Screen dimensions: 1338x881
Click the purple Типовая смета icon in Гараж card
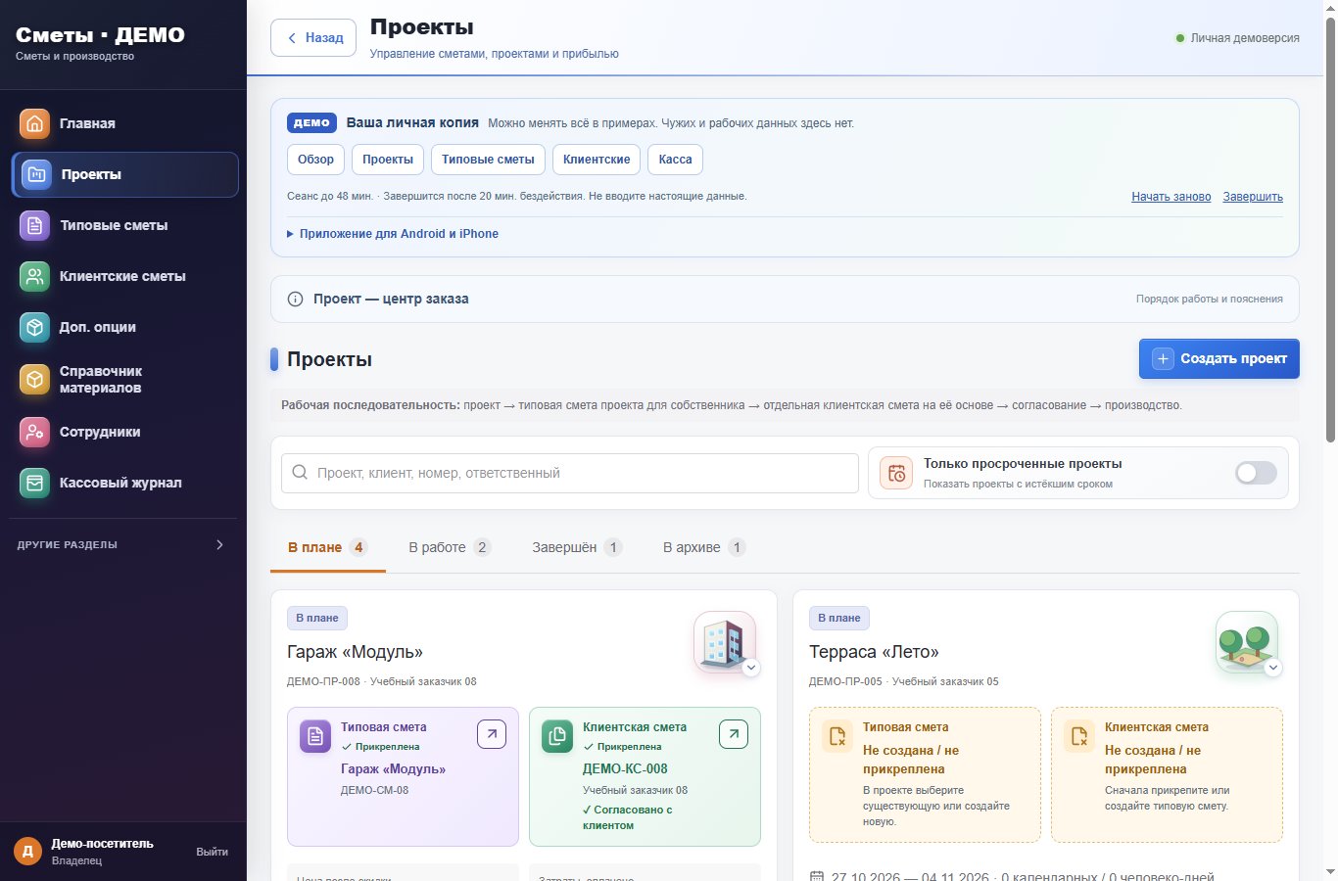tap(315, 736)
